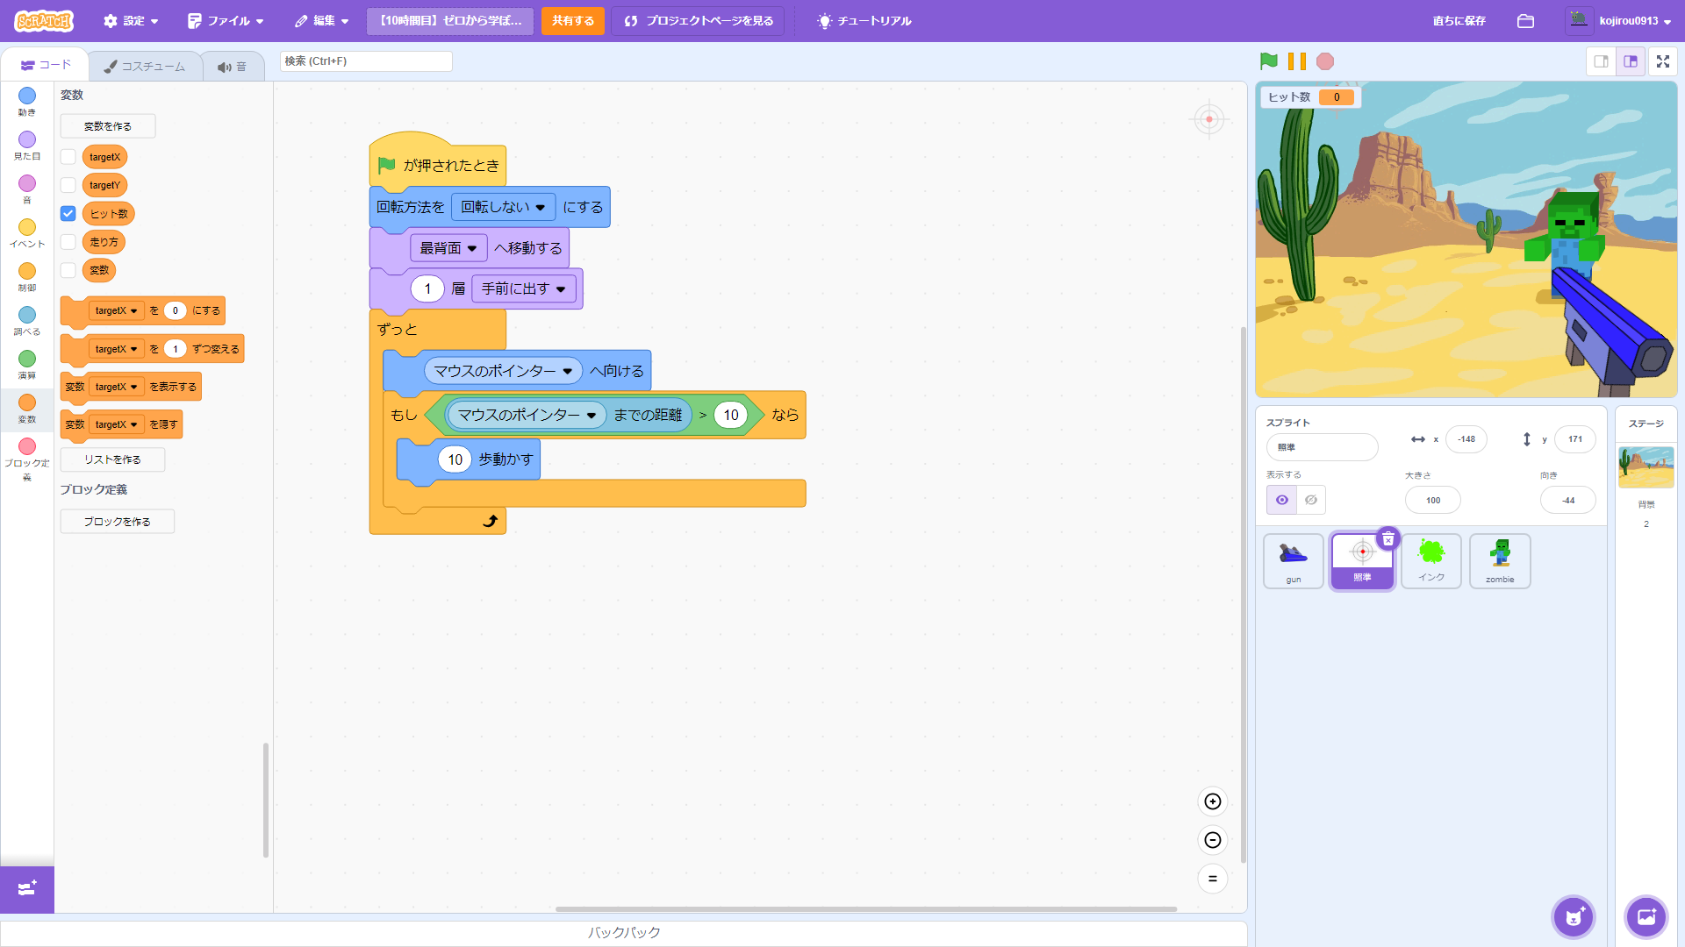Open the My Stuff folder icon
The height and width of the screenshot is (947, 1685).
(x=1525, y=21)
